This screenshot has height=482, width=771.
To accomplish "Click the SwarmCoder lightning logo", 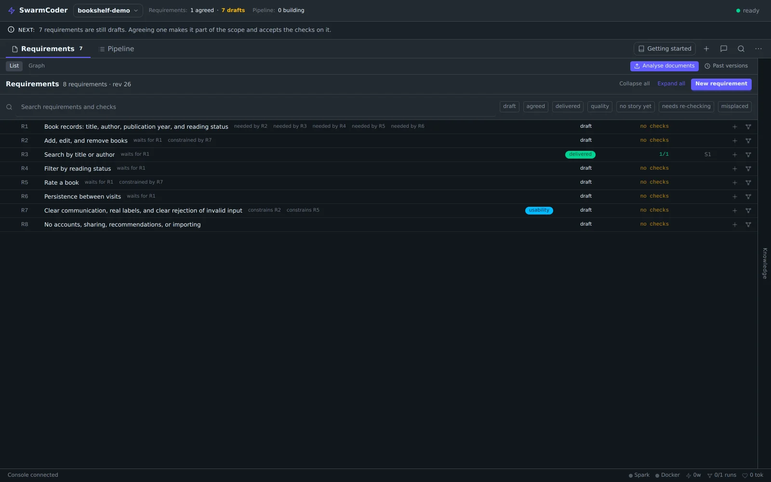I will pos(12,11).
